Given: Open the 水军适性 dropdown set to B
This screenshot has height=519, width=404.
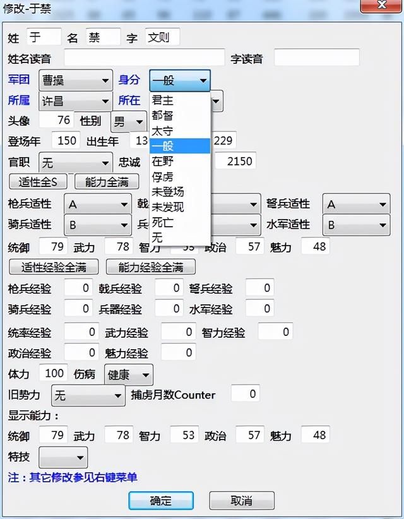Looking at the screenshot, I should (x=357, y=225).
